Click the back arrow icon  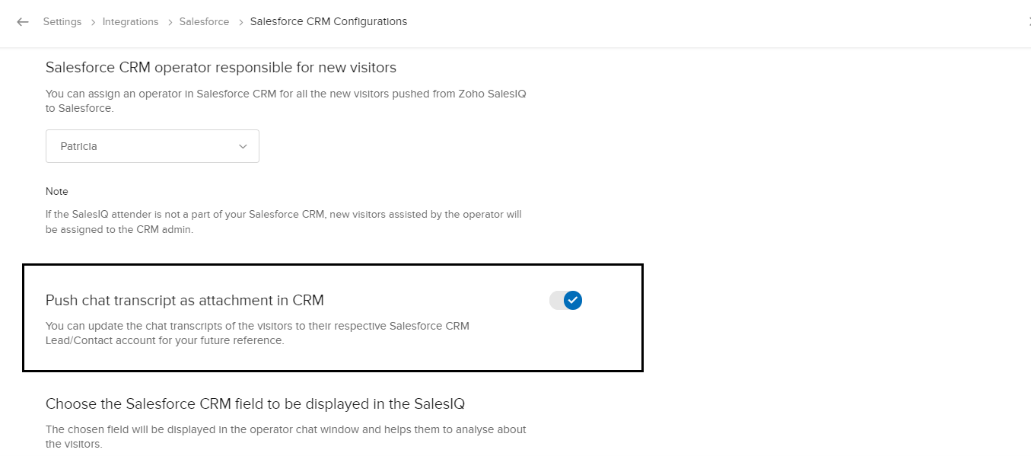23,22
